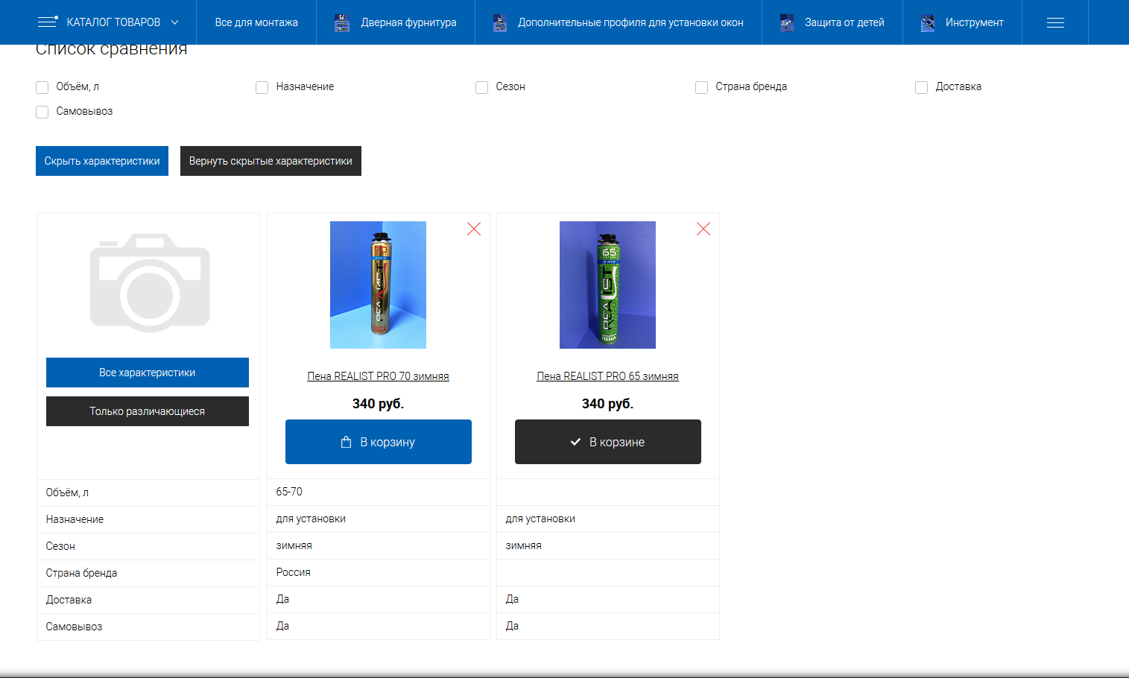The image size is (1129, 678).
Task: Open the Все для монтажа section
Action: click(256, 22)
